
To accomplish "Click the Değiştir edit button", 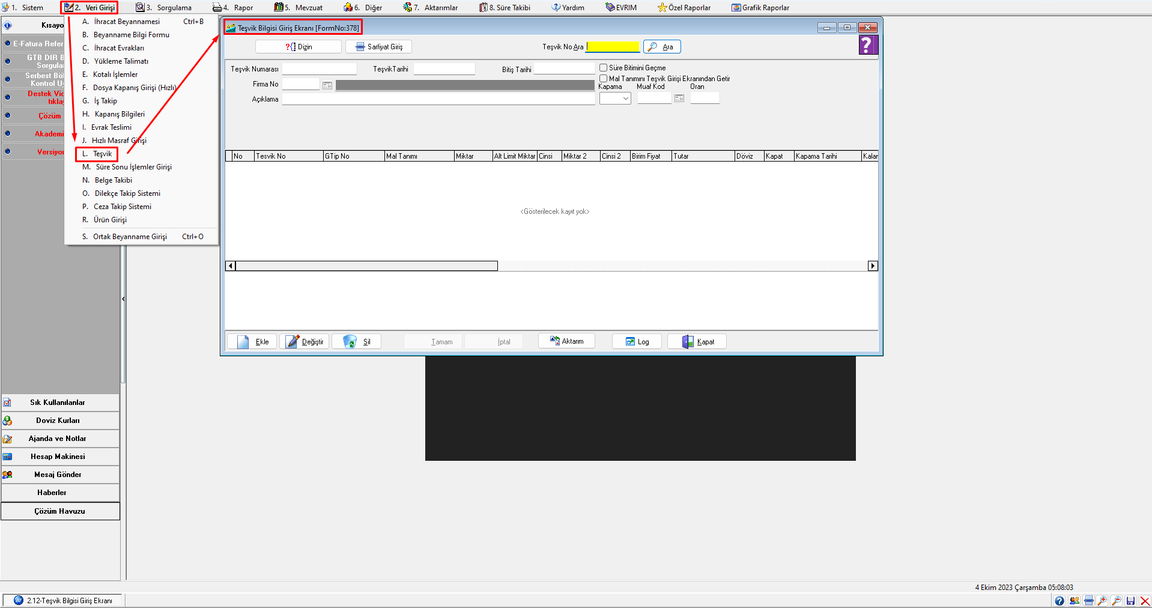I will pos(305,342).
